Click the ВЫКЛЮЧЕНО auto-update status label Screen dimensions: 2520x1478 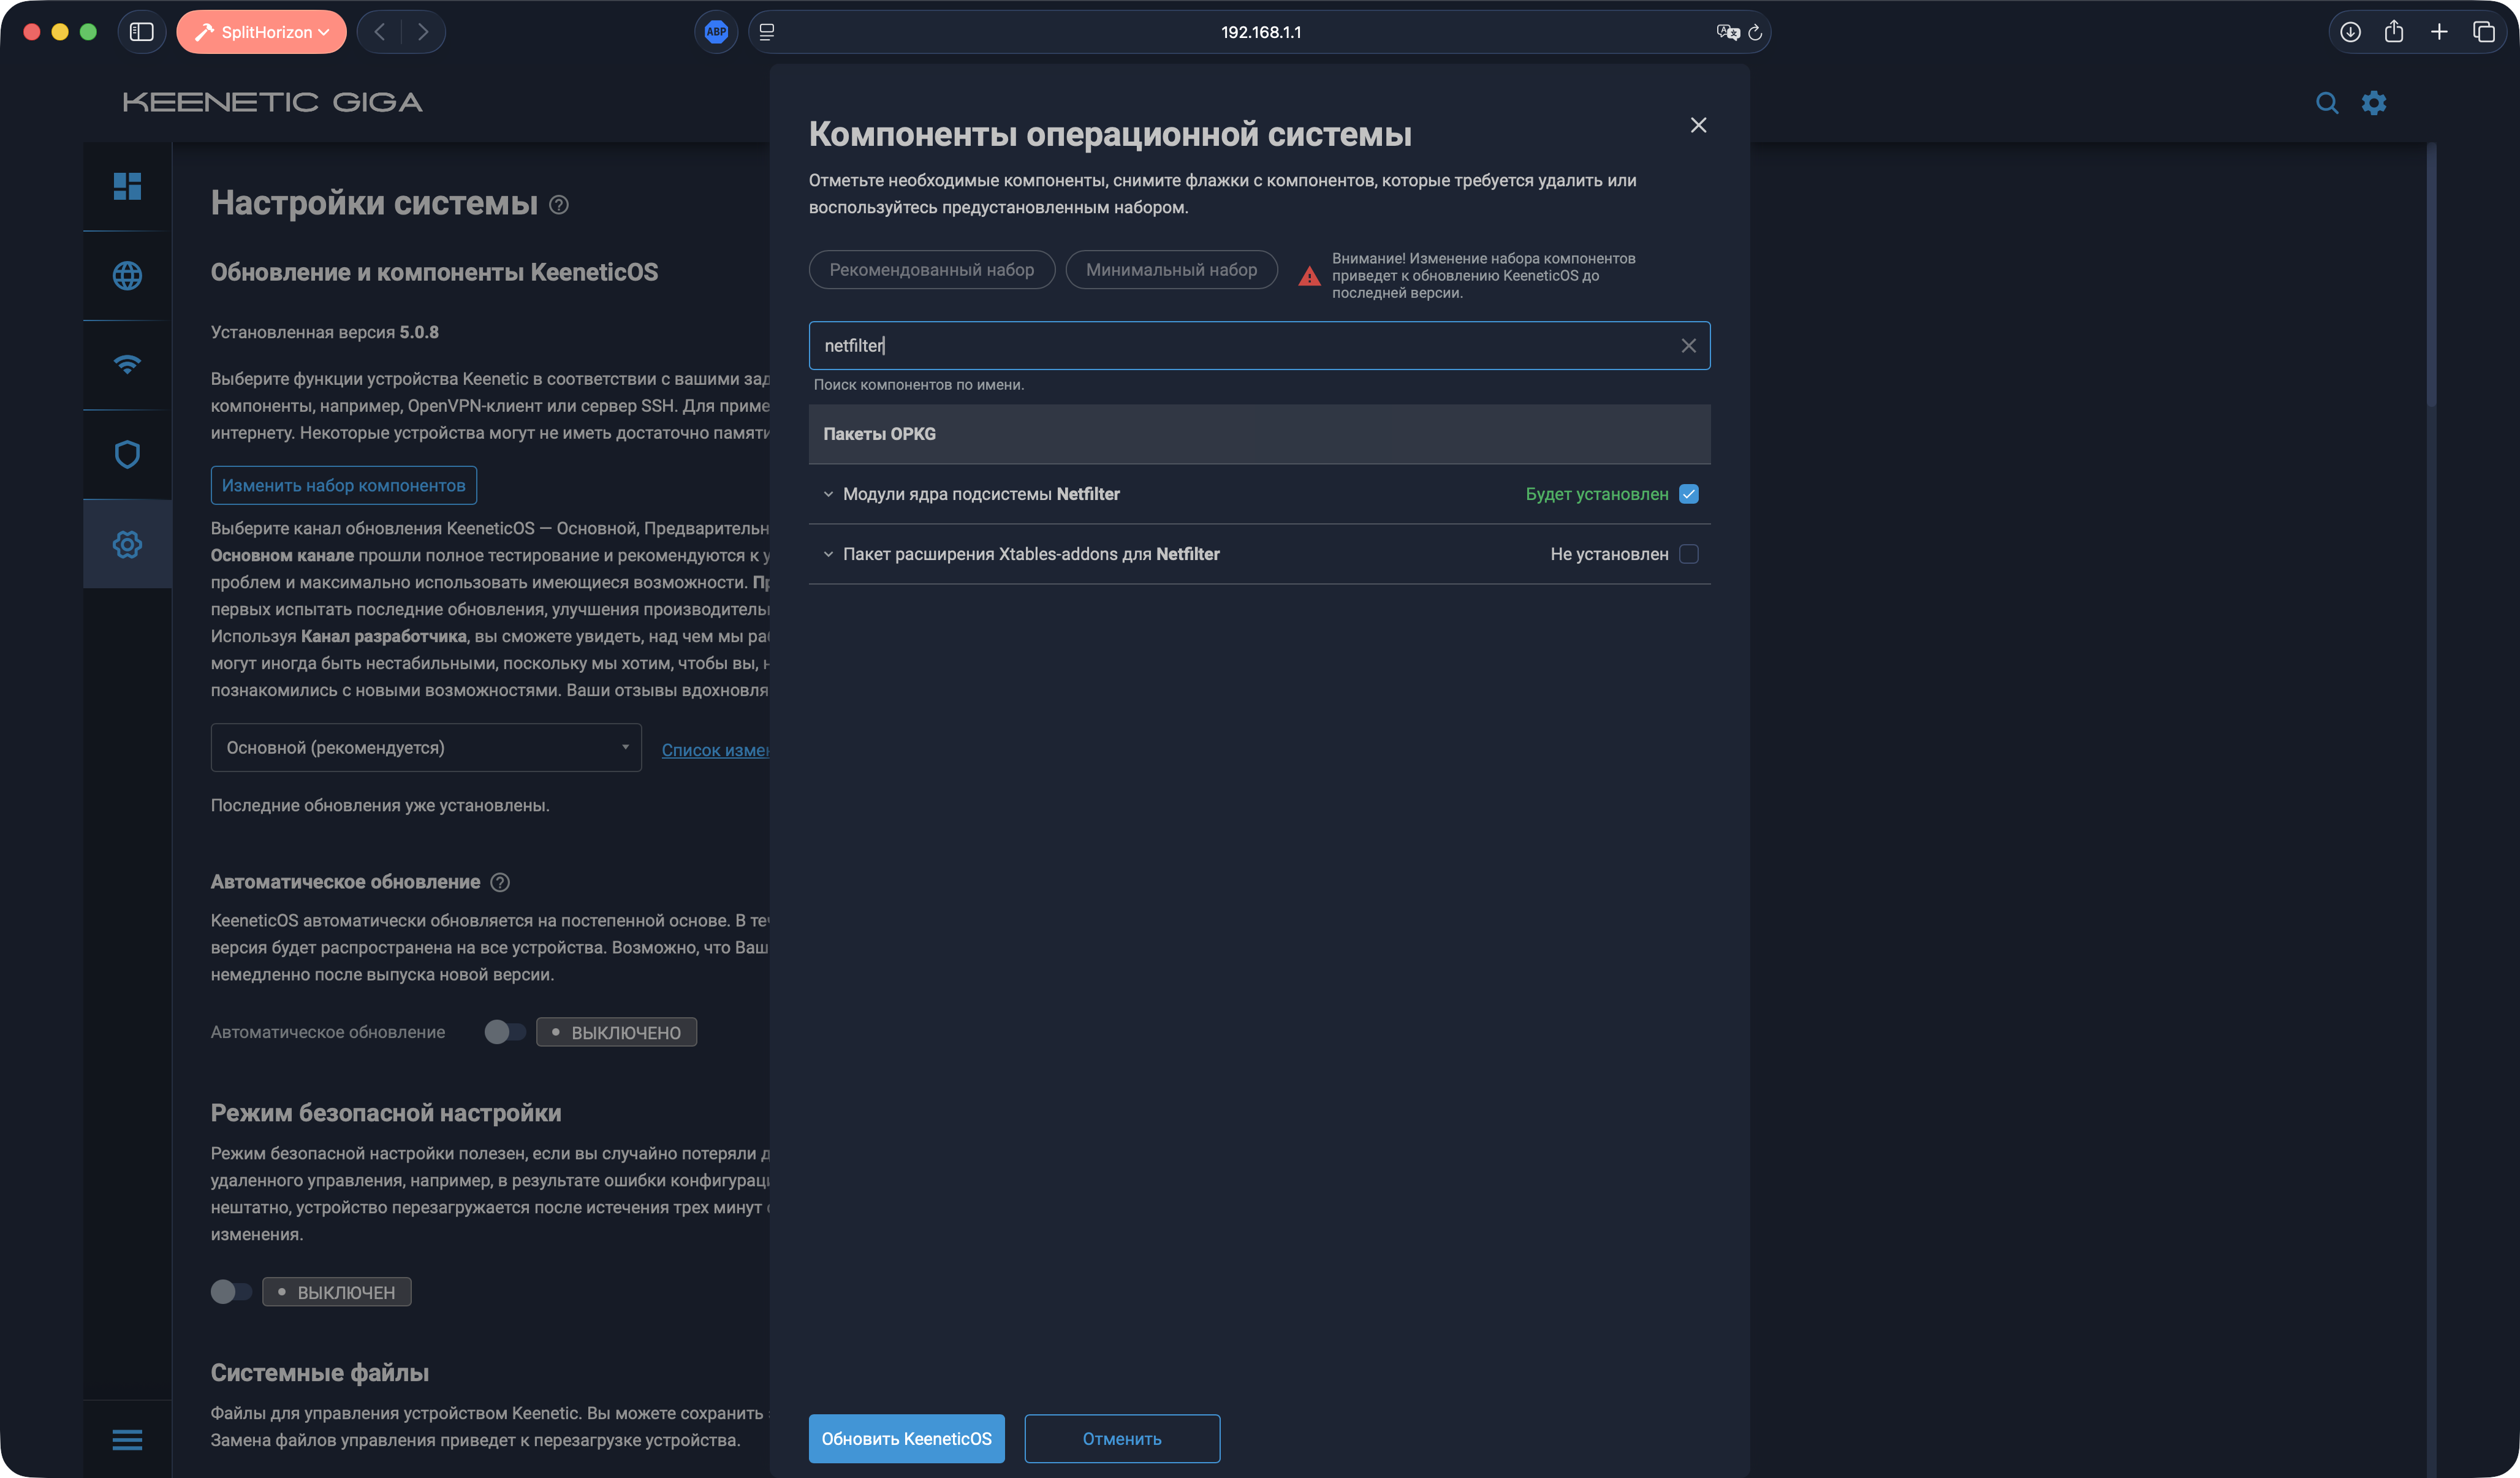click(x=617, y=1032)
